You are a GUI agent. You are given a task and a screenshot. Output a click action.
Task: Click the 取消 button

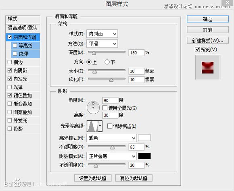click(208, 30)
